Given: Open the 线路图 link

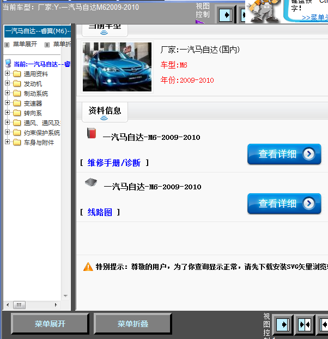Looking at the screenshot, I should (100, 212).
